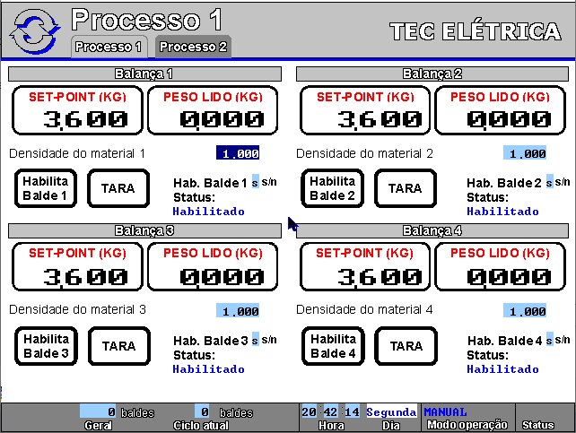Switch to the Processo 2 tab
This screenshot has width=576, height=433.
(x=194, y=47)
